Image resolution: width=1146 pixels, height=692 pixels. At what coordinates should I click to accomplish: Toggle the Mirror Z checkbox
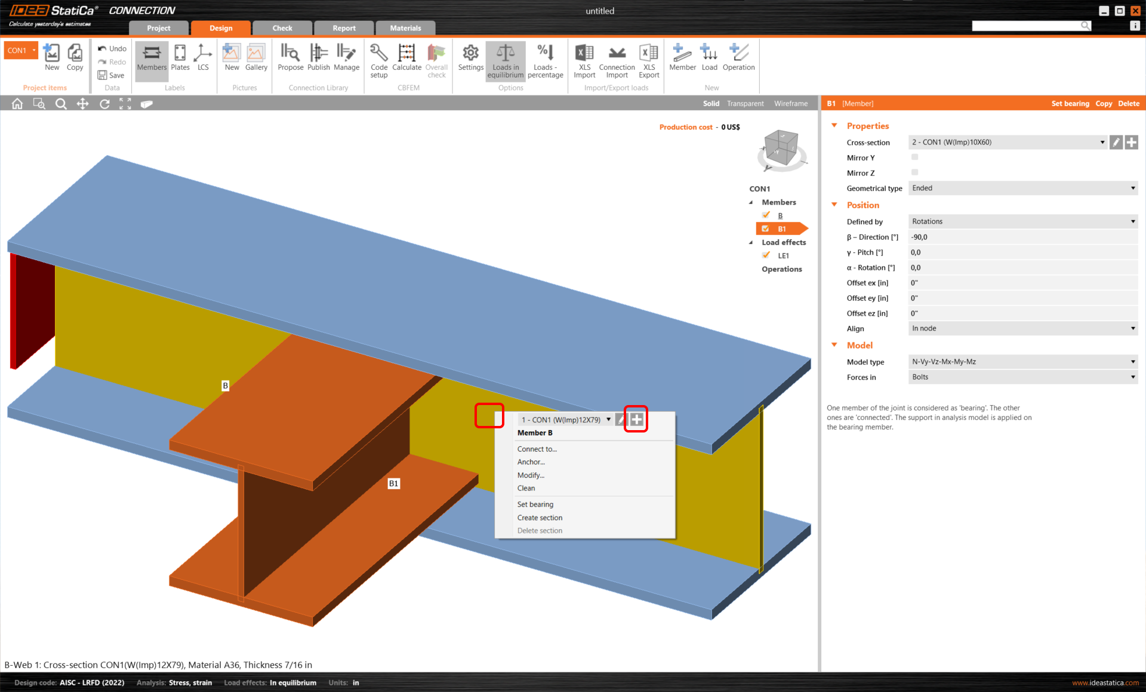pos(914,173)
